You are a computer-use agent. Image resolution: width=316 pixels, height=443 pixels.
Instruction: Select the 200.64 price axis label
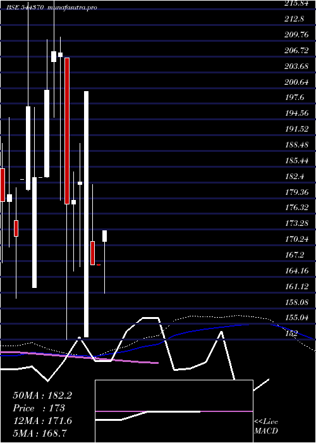(x=298, y=82)
